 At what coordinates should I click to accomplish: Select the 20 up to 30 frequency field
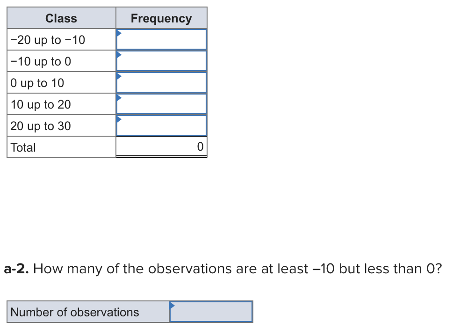click(x=161, y=125)
